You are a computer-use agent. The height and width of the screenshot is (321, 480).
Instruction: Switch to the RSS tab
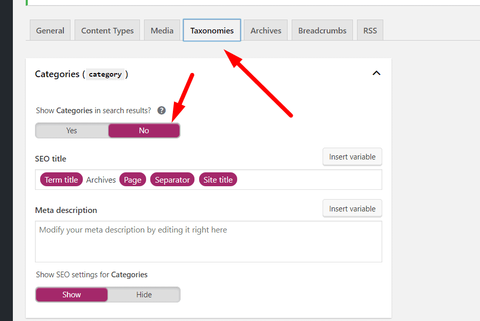click(370, 30)
